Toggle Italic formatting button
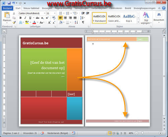Screen dimensions: 168x137 (x=25, y=18)
